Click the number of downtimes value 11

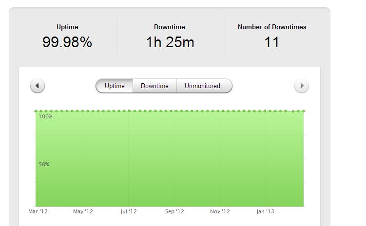coord(272,42)
